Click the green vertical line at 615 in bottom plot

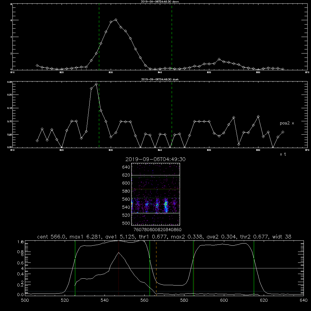click(x=254, y=268)
